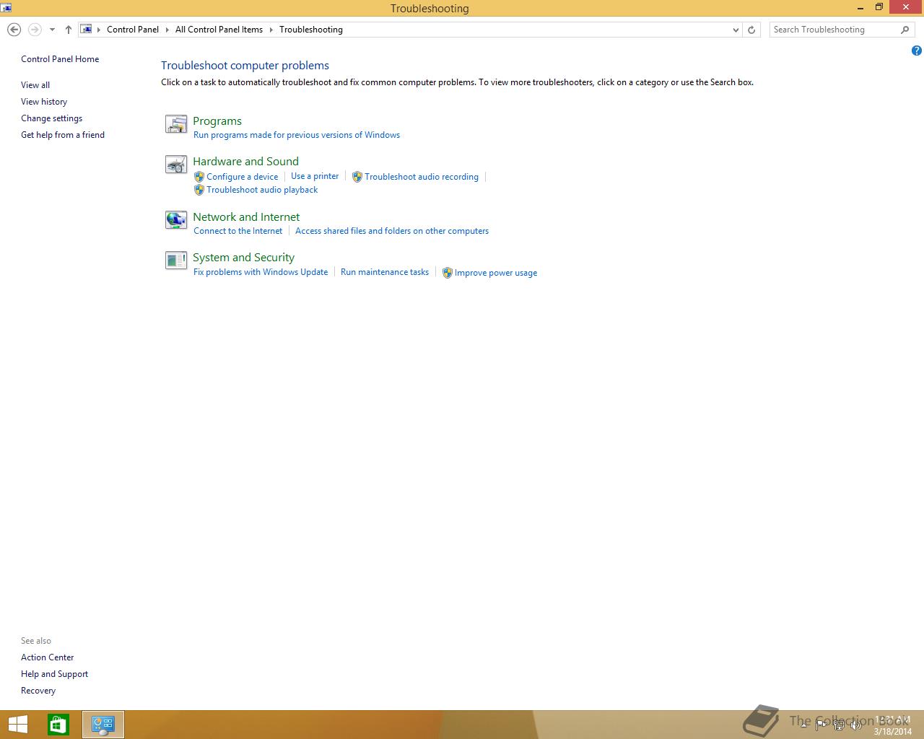Go up one level with Up arrow
This screenshot has width=924, height=739.
68,30
